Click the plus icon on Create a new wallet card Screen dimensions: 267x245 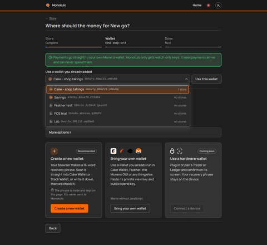click(54, 151)
